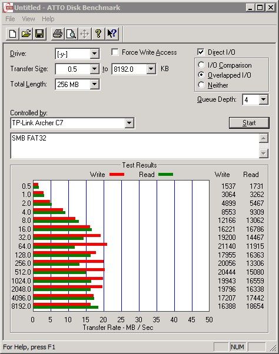
Task: Click the description box scroll down arrow
Action: [x=264, y=153]
